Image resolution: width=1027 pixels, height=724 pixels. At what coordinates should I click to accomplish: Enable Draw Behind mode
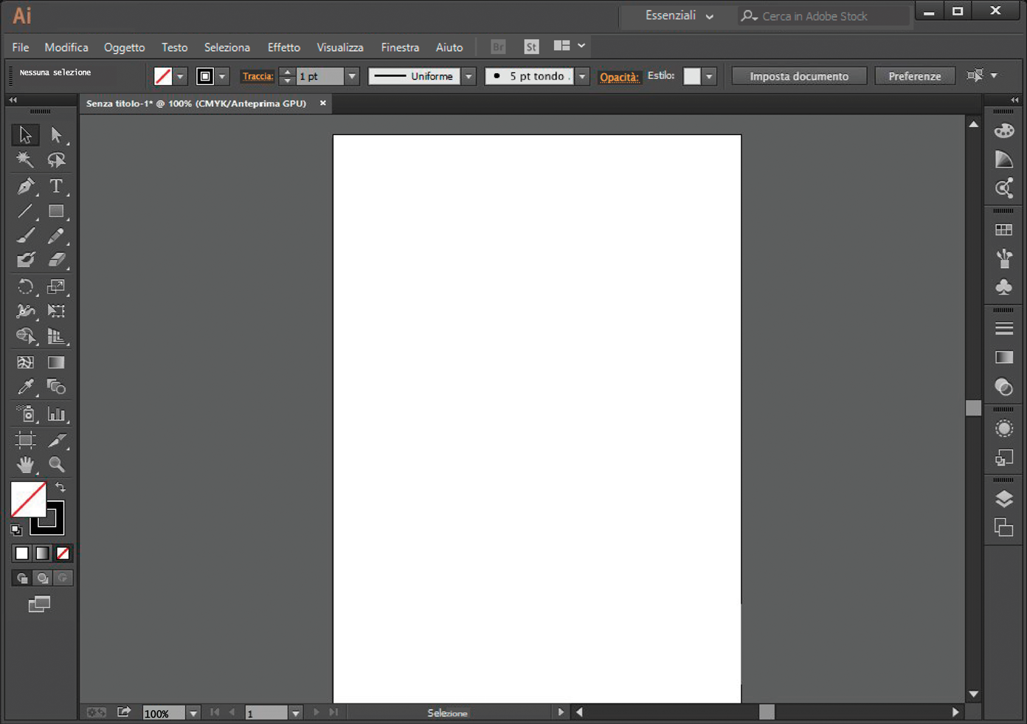43,578
